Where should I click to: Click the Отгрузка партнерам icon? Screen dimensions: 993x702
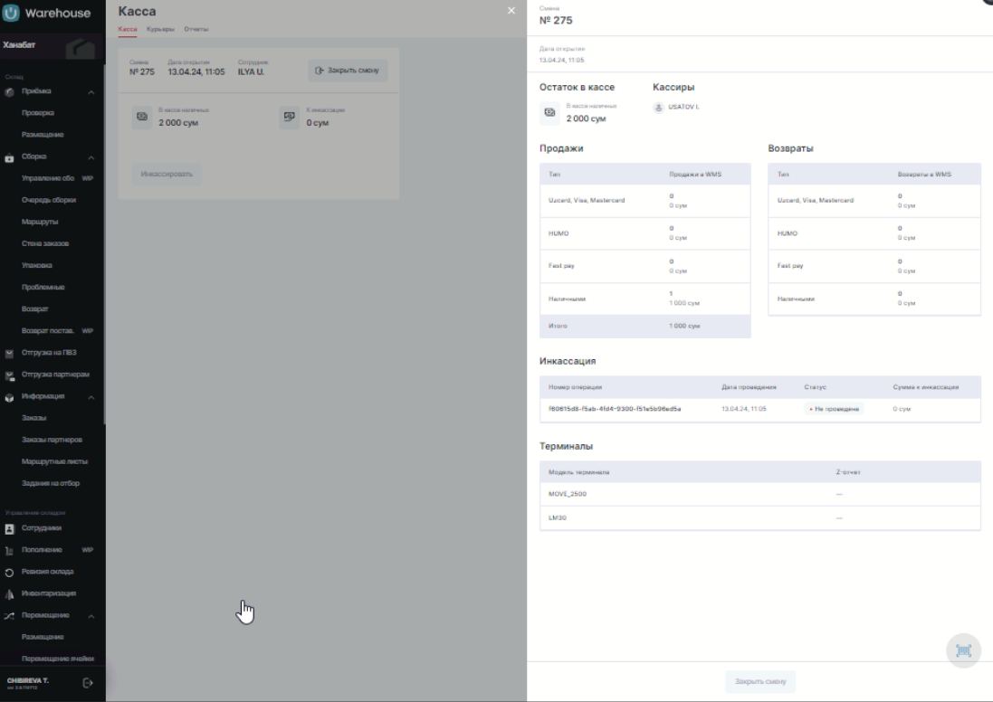(9, 375)
